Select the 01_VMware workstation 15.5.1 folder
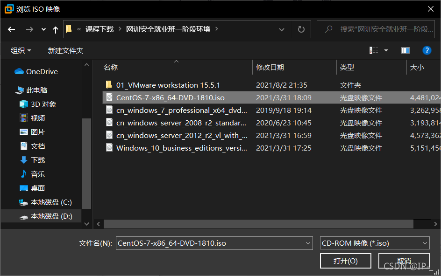The width and height of the screenshot is (441, 276). 168,85
